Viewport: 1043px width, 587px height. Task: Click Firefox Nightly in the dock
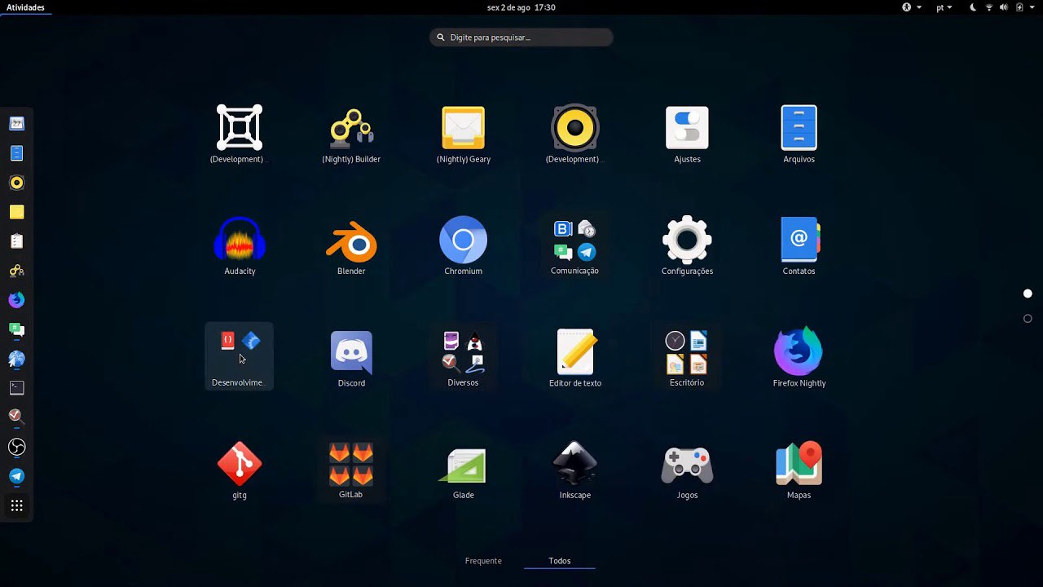tap(16, 300)
